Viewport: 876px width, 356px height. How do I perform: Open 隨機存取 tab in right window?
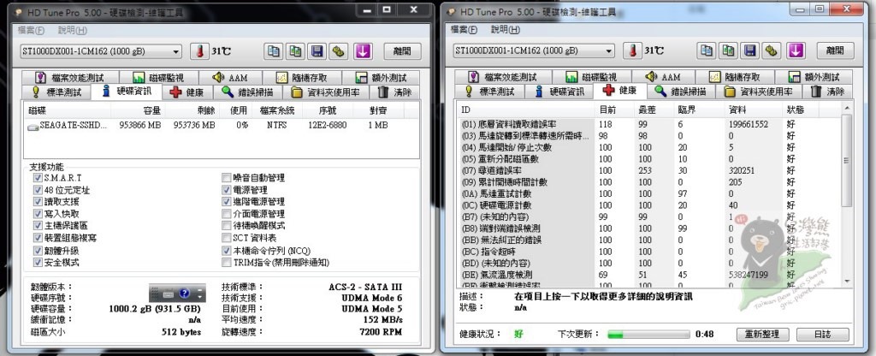(x=735, y=77)
